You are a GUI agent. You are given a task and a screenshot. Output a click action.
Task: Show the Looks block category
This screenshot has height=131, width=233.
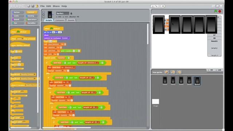click(x=18, y=16)
